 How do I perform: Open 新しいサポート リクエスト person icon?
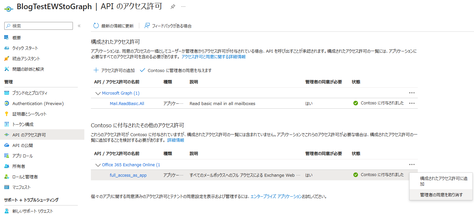click(x=7, y=211)
